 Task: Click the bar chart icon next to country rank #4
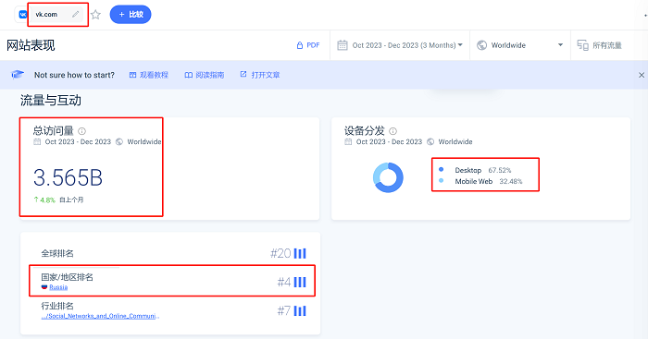300,282
